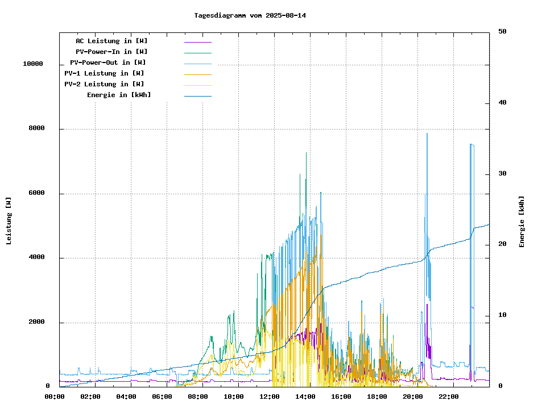Click the 10000 value on the left axis
The width and height of the screenshot is (546, 409).
[x=33, y=64]
